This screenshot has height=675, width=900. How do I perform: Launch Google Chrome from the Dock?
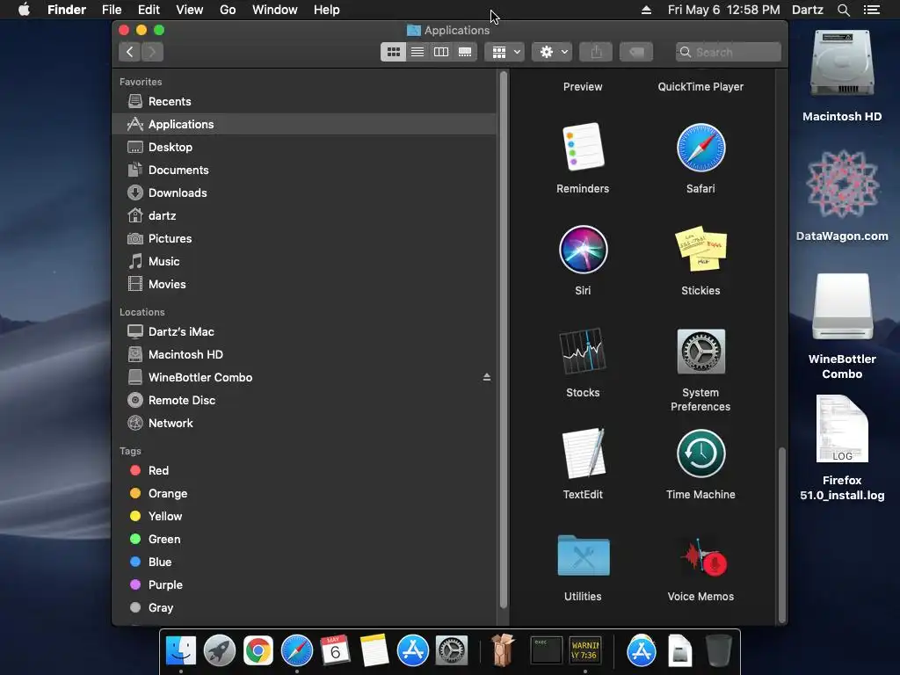coord(258,650)
